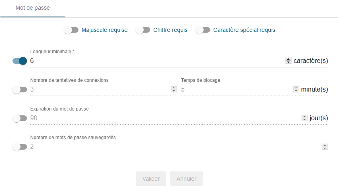Click the Temps de blocage field
The width and height of the screenshot is (338, 192).
coord(233,90)
